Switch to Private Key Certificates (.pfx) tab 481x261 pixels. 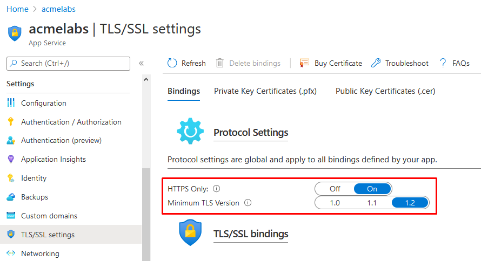[x=265, y=91]
